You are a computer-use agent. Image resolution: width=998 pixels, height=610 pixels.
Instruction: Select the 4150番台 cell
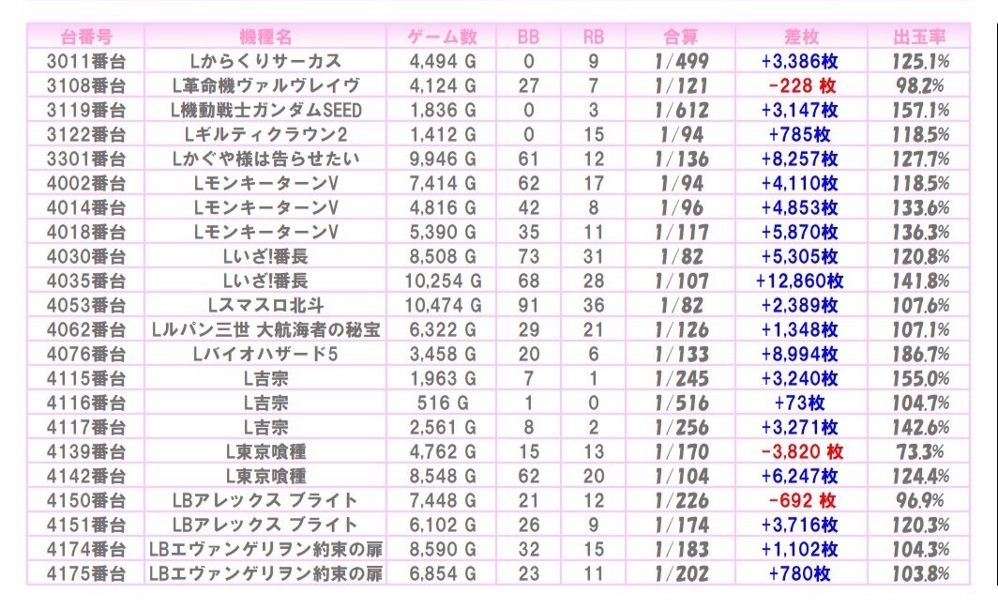86,500
